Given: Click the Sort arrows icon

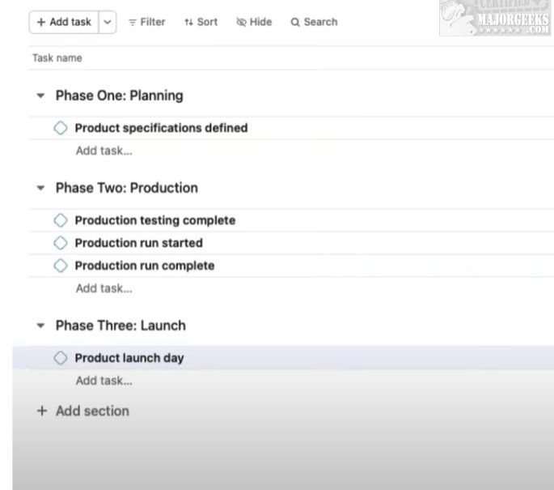Looking at the screenshot, I should pos(188,22).
